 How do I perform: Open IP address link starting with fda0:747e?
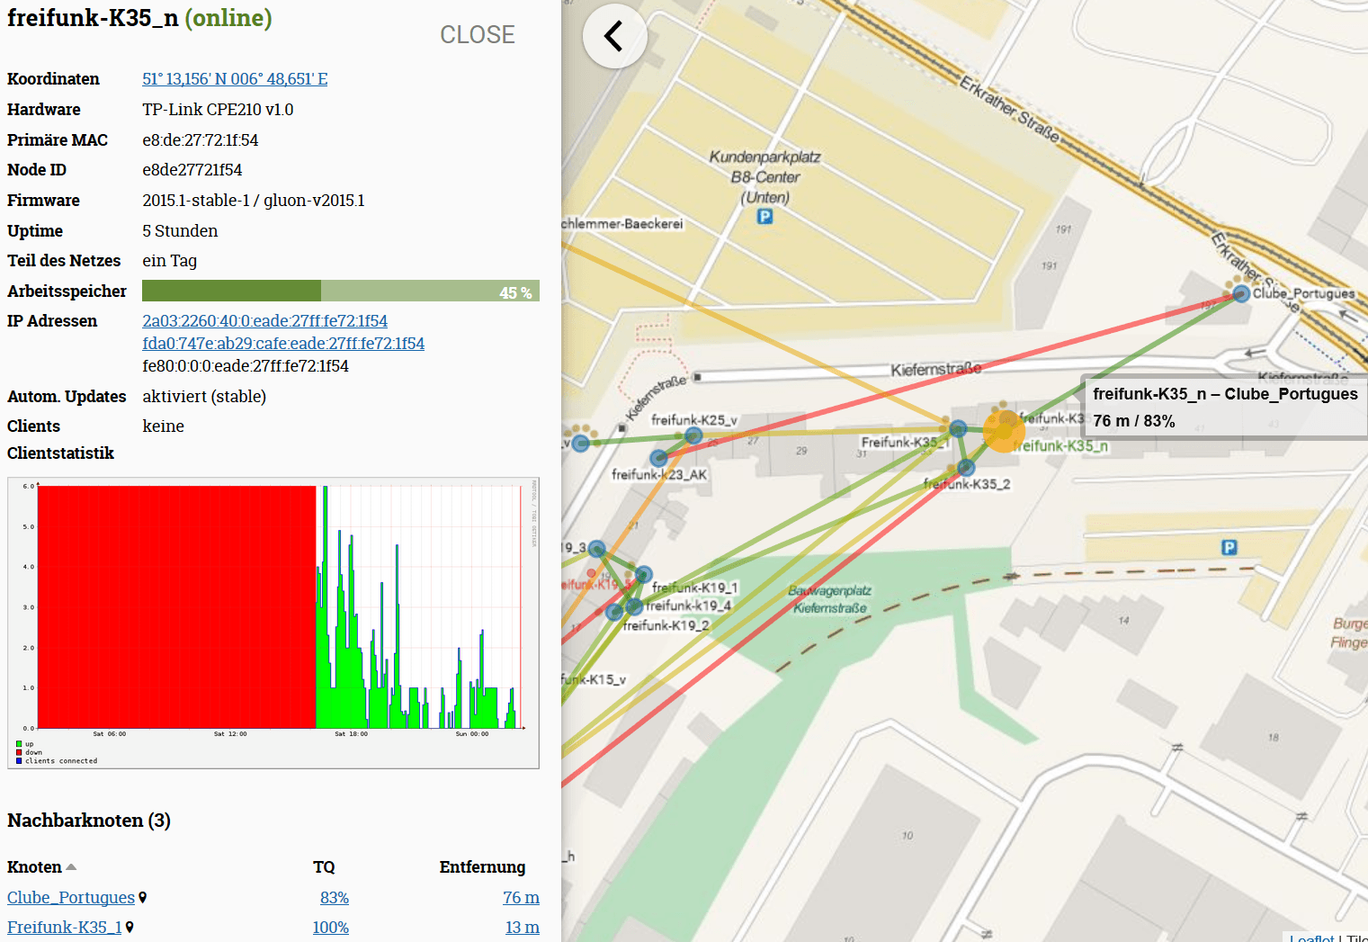click(x=283, y=344)
